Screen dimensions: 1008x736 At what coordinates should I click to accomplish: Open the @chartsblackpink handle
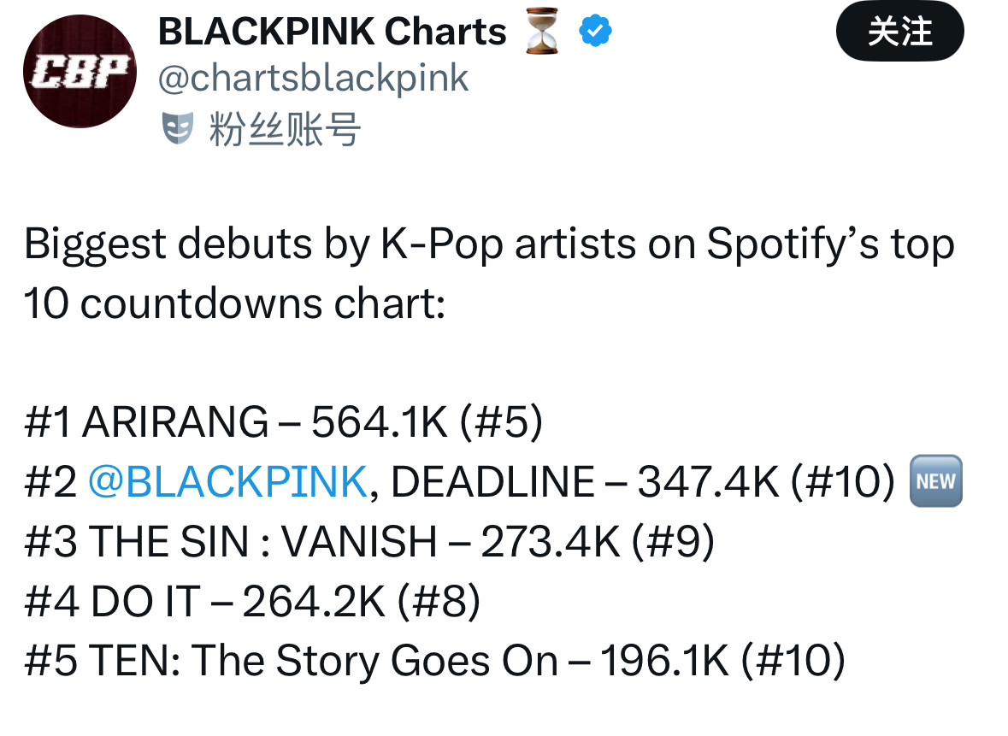click(x=313, y=79)
